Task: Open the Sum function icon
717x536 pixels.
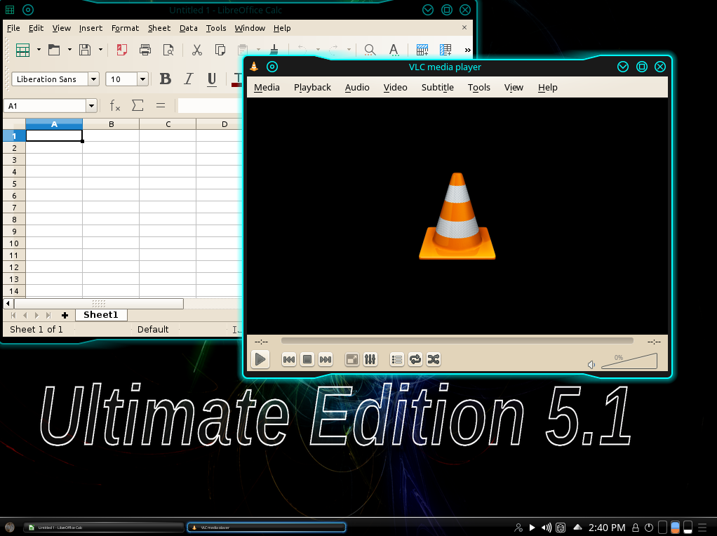Action: point(138,105)
